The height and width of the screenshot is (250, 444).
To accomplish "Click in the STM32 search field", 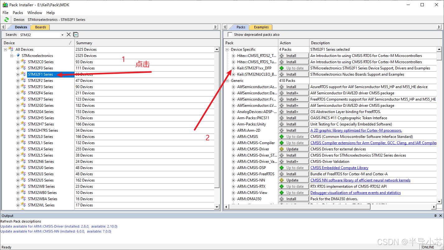I will coord(40,35).
